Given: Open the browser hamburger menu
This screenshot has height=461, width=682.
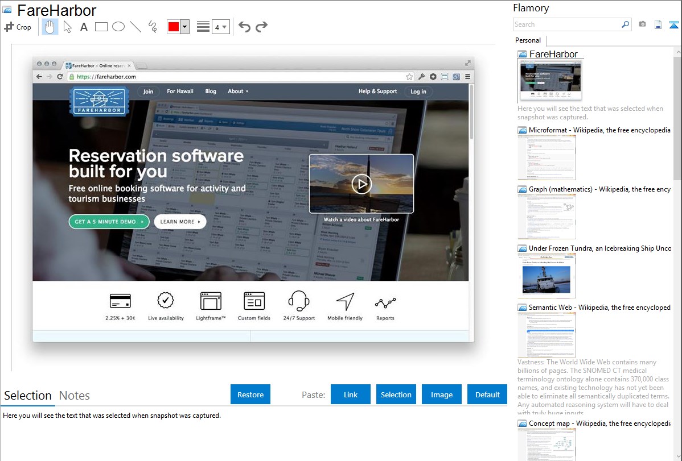Looking at the screenshot, I should click(x=467, y=77).
